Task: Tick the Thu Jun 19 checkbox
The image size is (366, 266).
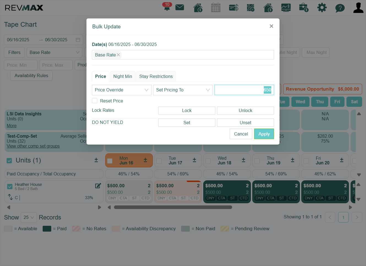Action: pyautogui.click(x=257, y=161)
